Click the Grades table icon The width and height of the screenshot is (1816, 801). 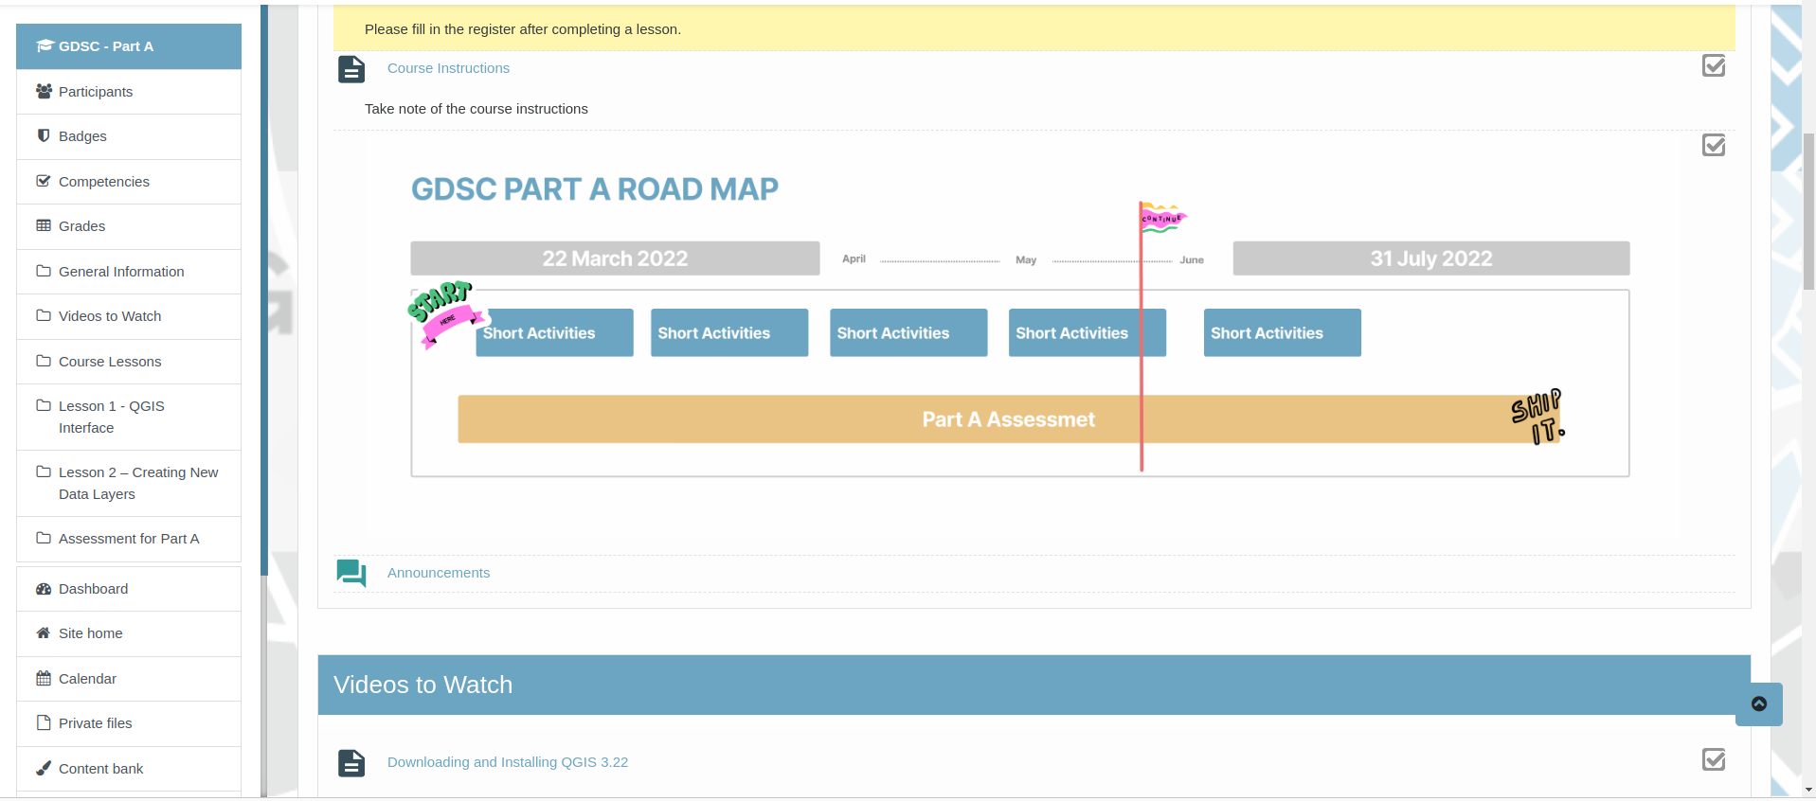(x=44, y=226)
